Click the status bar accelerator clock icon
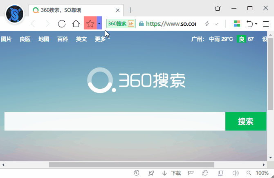Screen dimensions: 274x178 coord(136,173)
